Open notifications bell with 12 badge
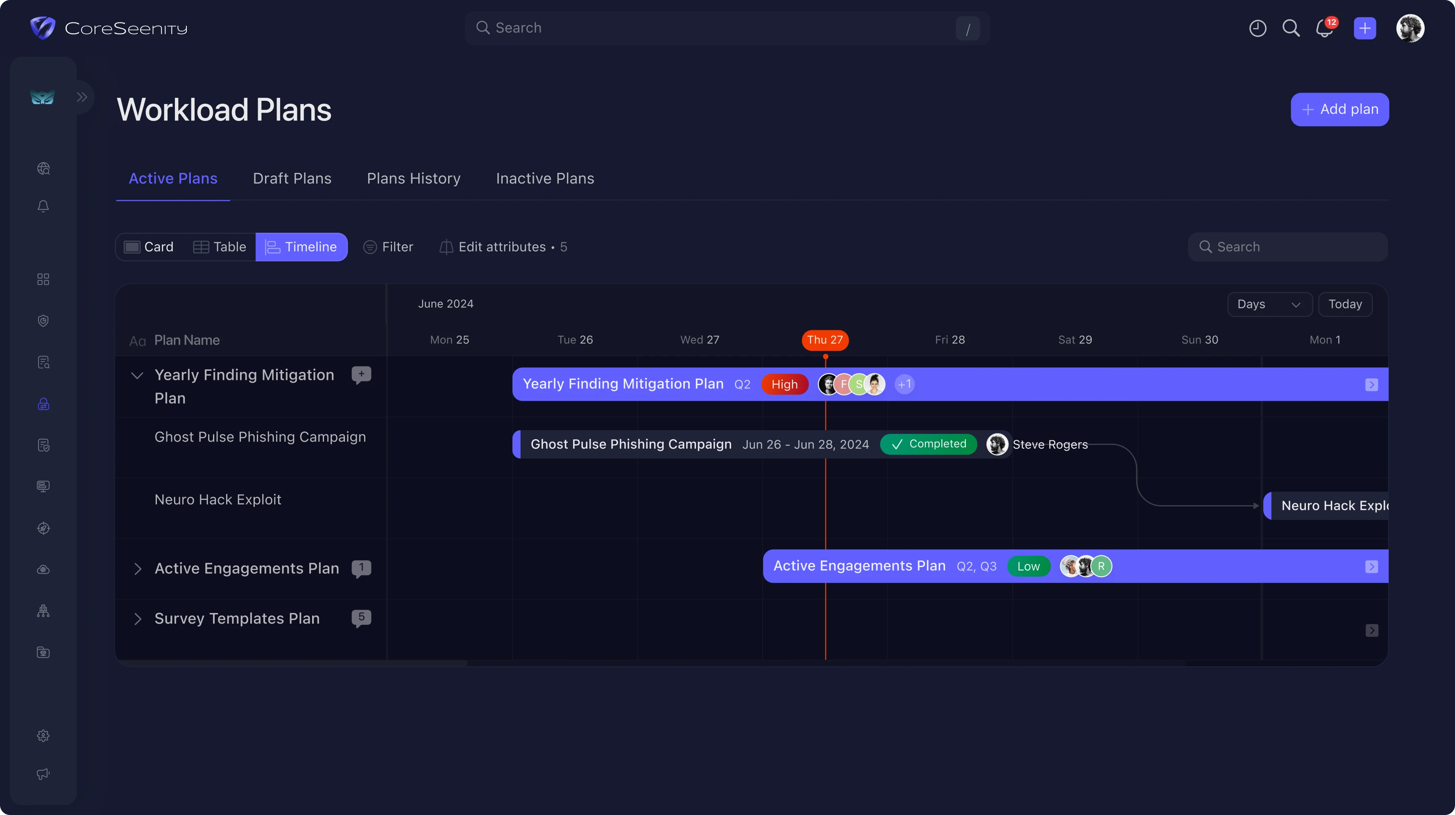1455x815 pixels. 1325,28
